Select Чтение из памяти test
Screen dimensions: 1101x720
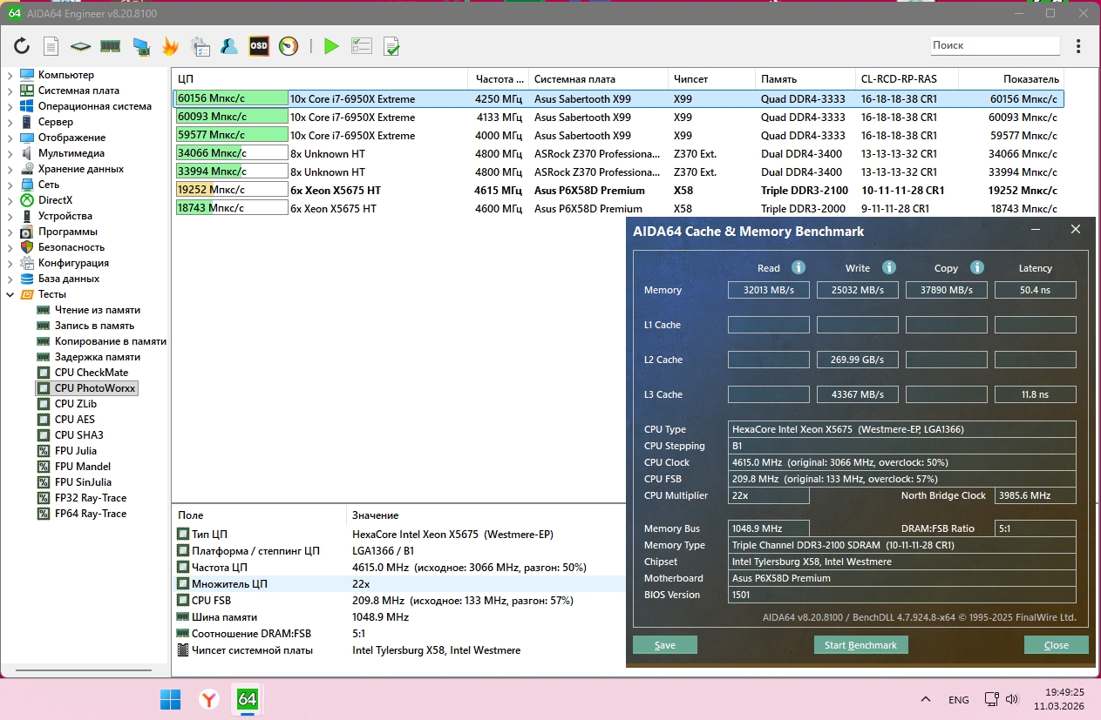pyautogui.click(x=97, y=310)
